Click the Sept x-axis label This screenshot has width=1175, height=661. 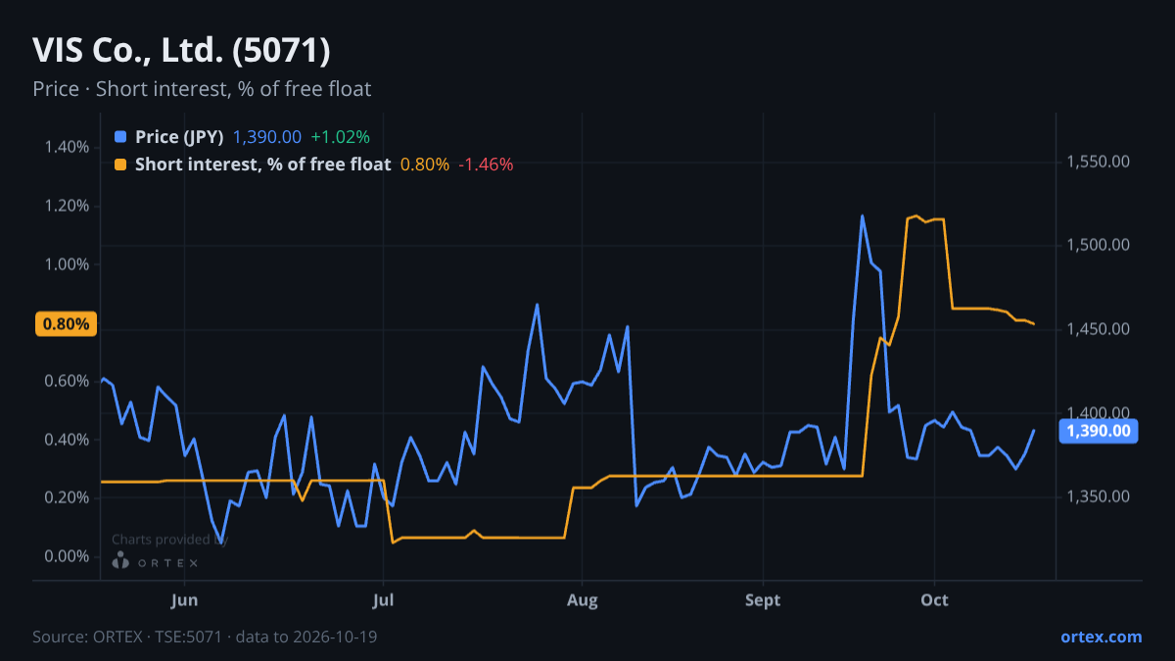tap(762, 600)
